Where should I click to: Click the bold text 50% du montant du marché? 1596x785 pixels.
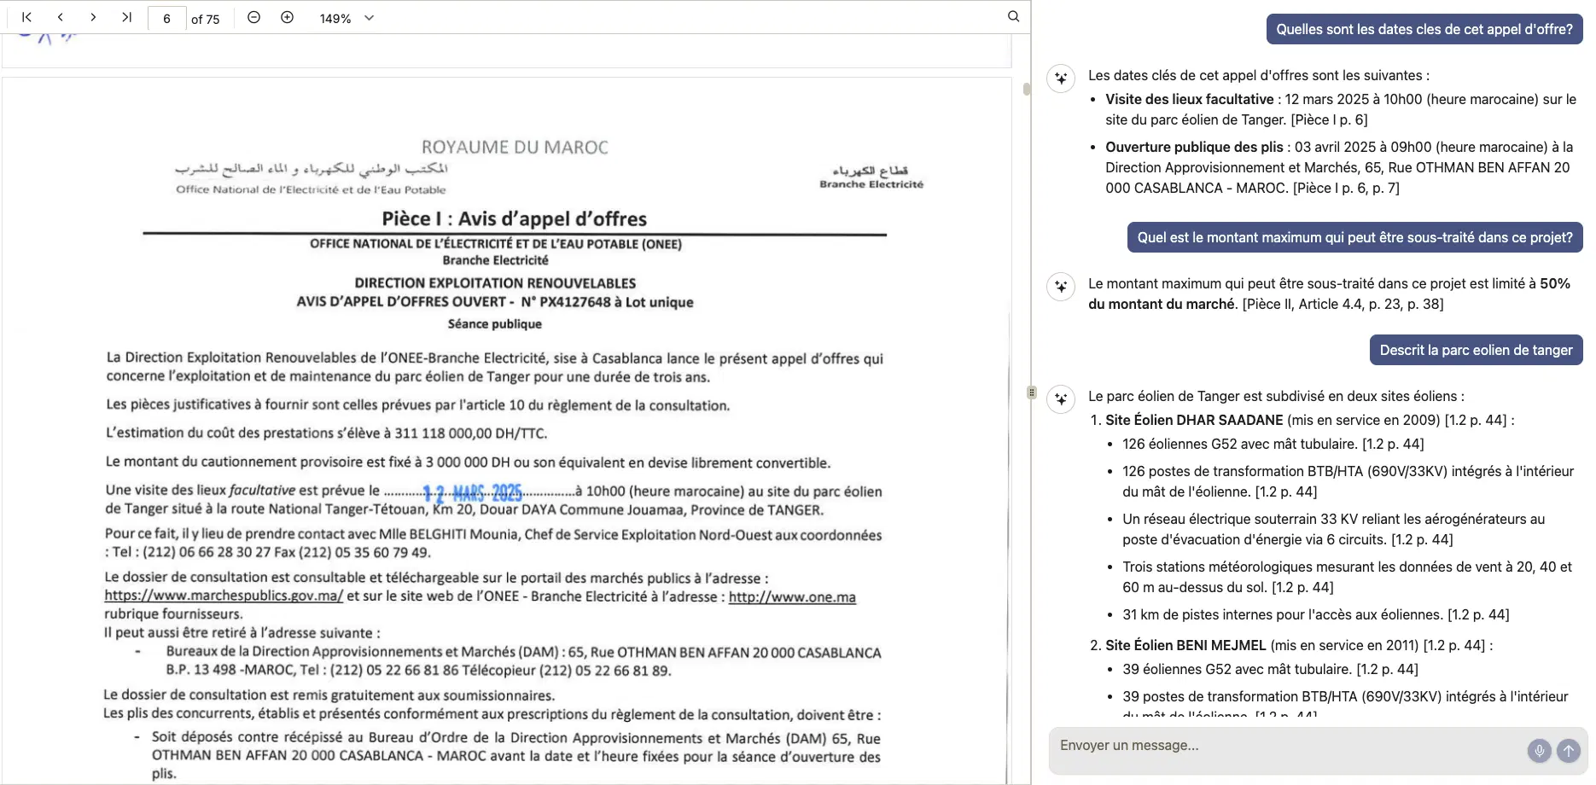pos(1330,294)
